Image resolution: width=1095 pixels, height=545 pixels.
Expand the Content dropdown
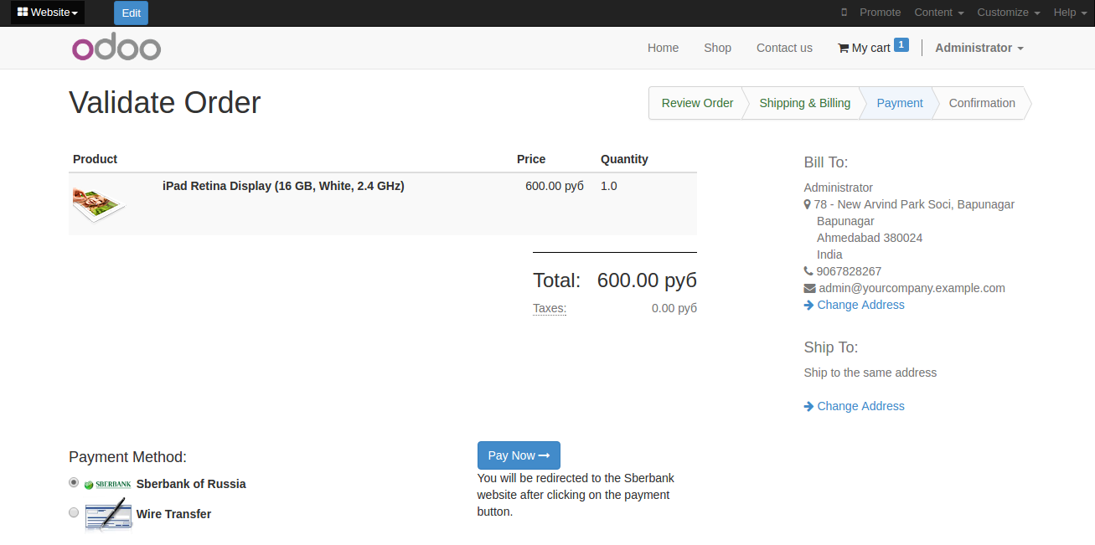point(939,13)
